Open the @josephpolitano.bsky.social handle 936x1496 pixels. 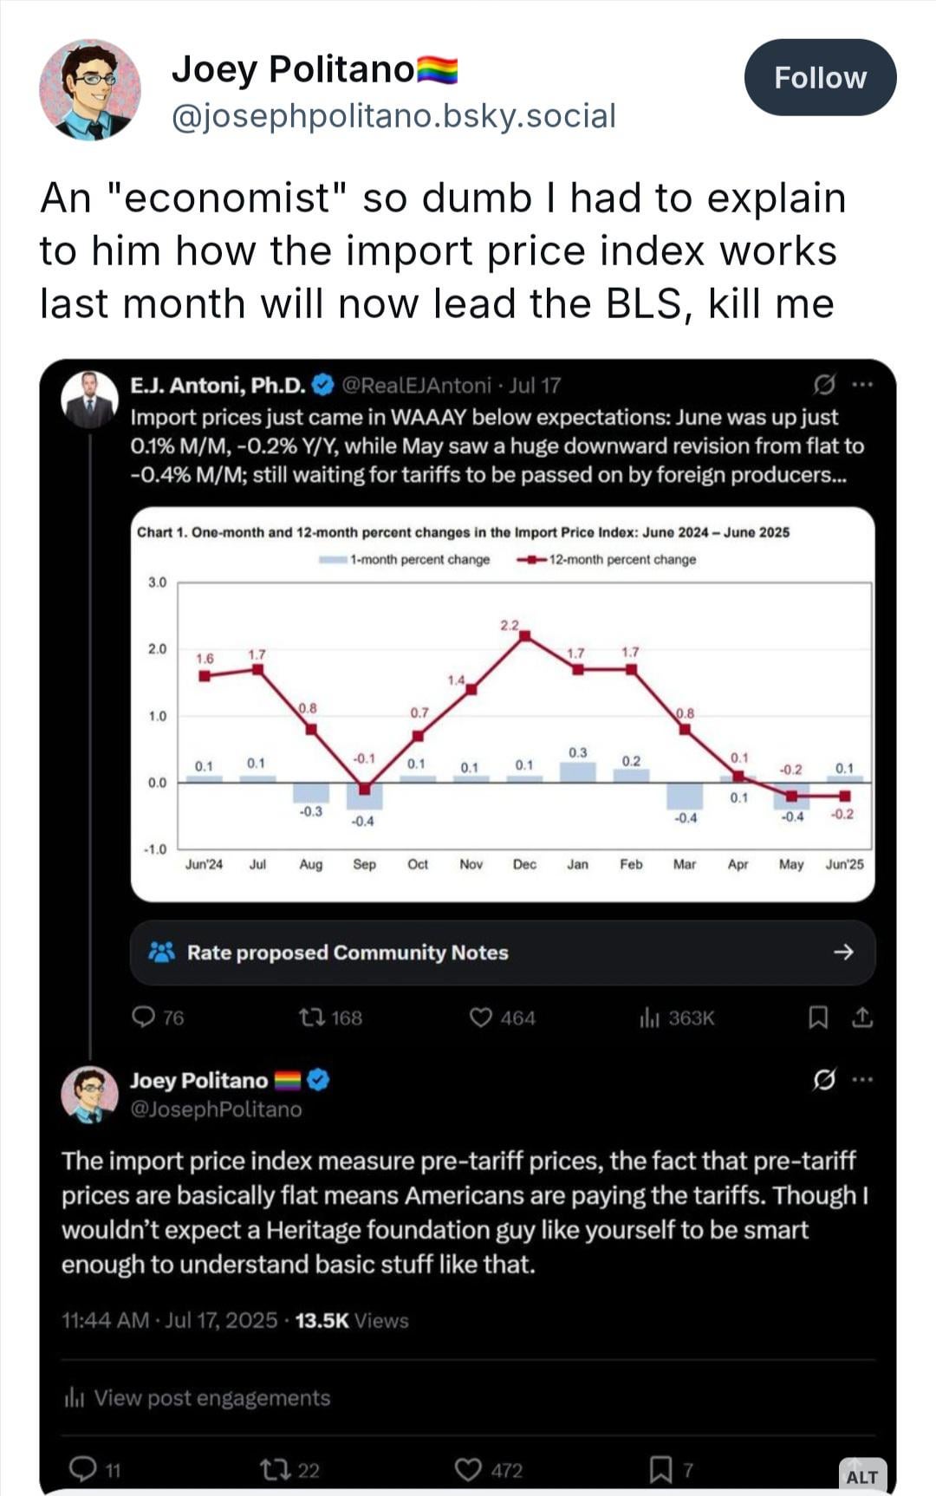(x=394, y=115)
